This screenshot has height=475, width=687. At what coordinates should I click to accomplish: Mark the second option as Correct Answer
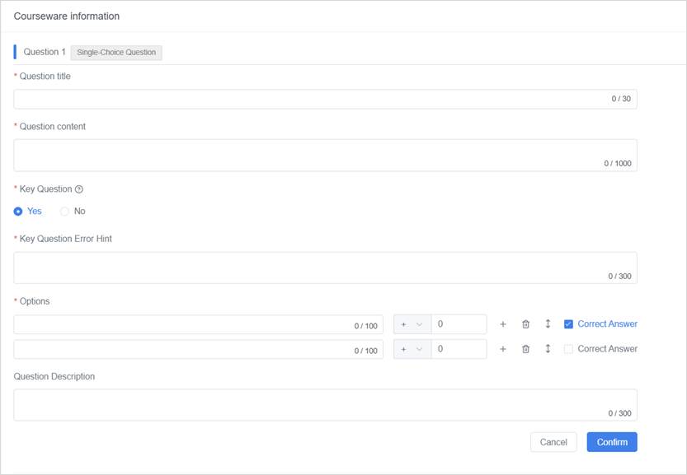point(568,349)
